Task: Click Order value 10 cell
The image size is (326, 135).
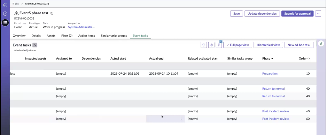Action: [308, 74]
